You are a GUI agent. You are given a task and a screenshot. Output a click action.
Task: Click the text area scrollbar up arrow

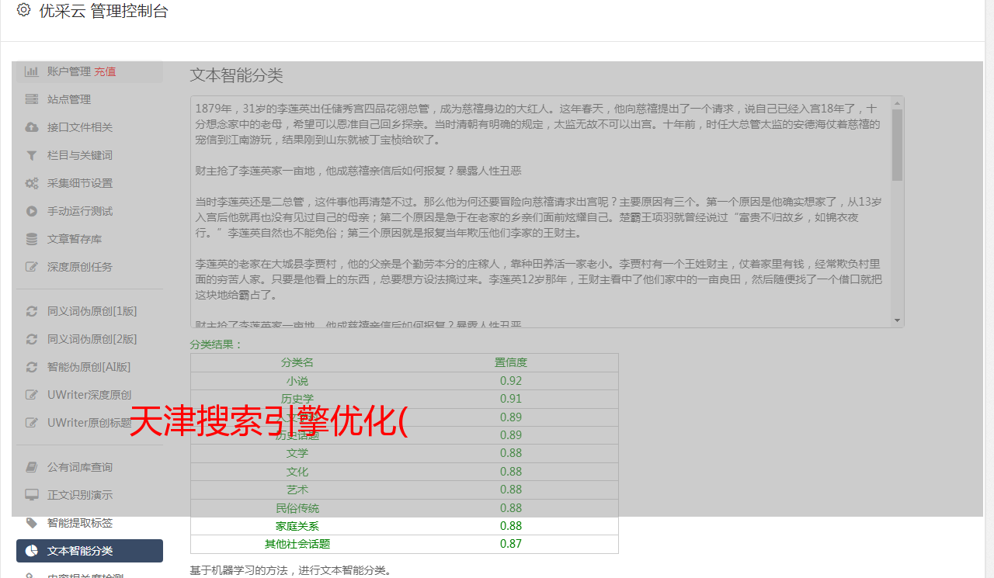click(x=898, y=102)
